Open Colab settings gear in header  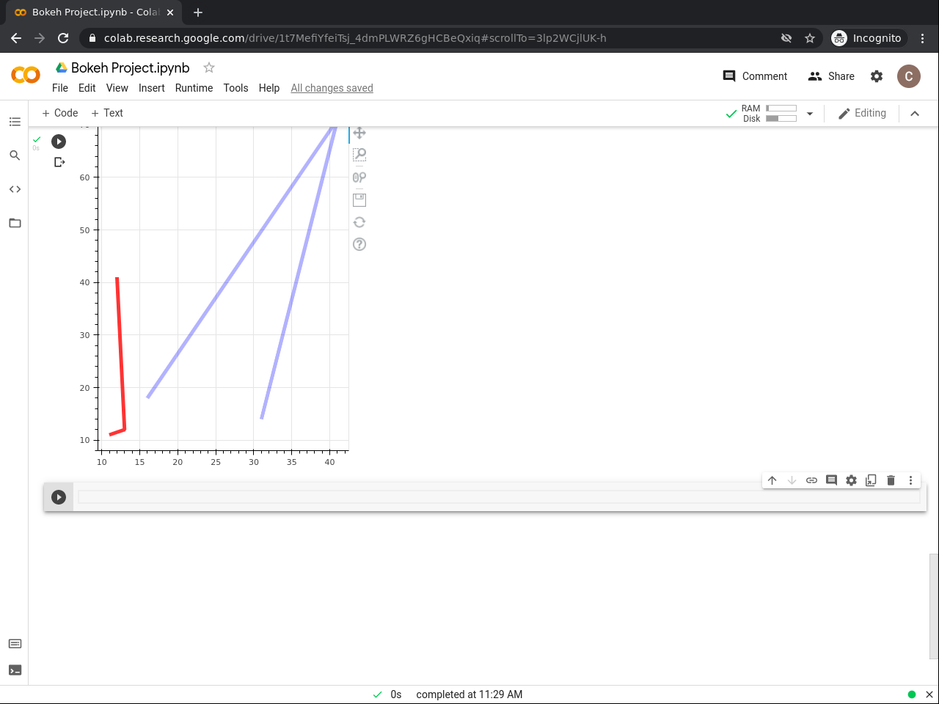pos(877,76)
